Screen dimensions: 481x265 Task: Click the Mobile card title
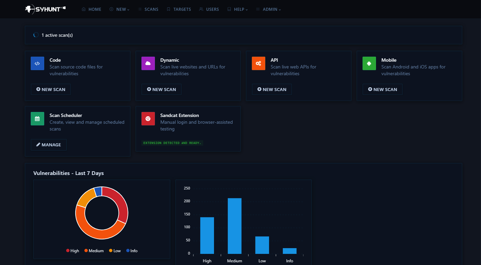389,60
